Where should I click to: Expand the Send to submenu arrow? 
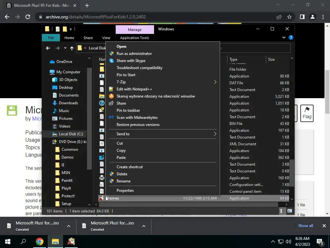[215, 134]
